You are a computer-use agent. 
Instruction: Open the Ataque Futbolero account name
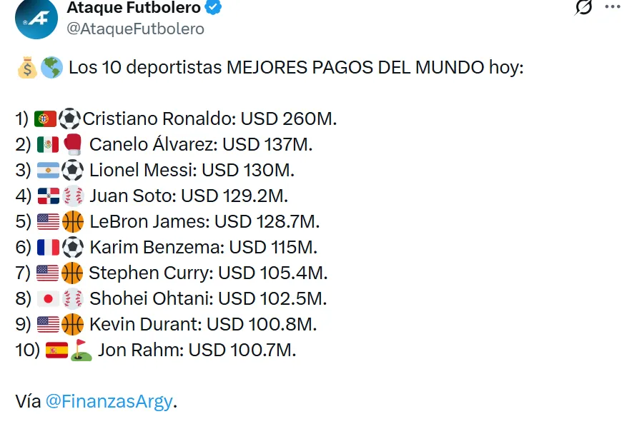pos(133,8)
